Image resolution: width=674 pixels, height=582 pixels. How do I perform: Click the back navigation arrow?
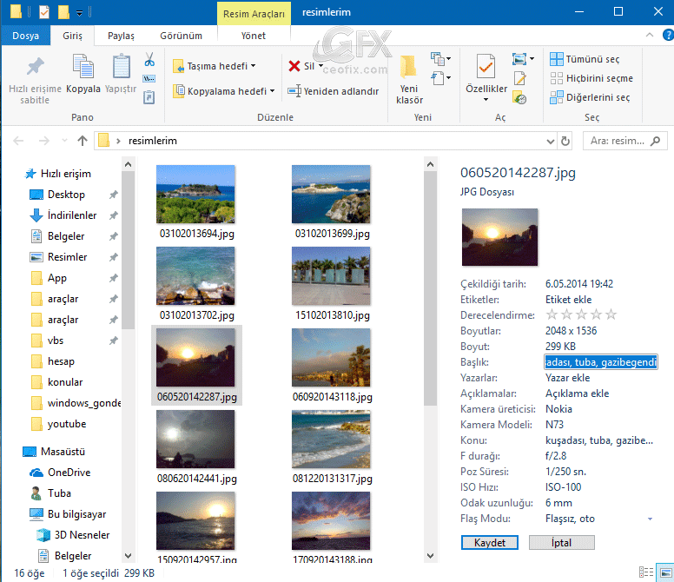[18, 141]
